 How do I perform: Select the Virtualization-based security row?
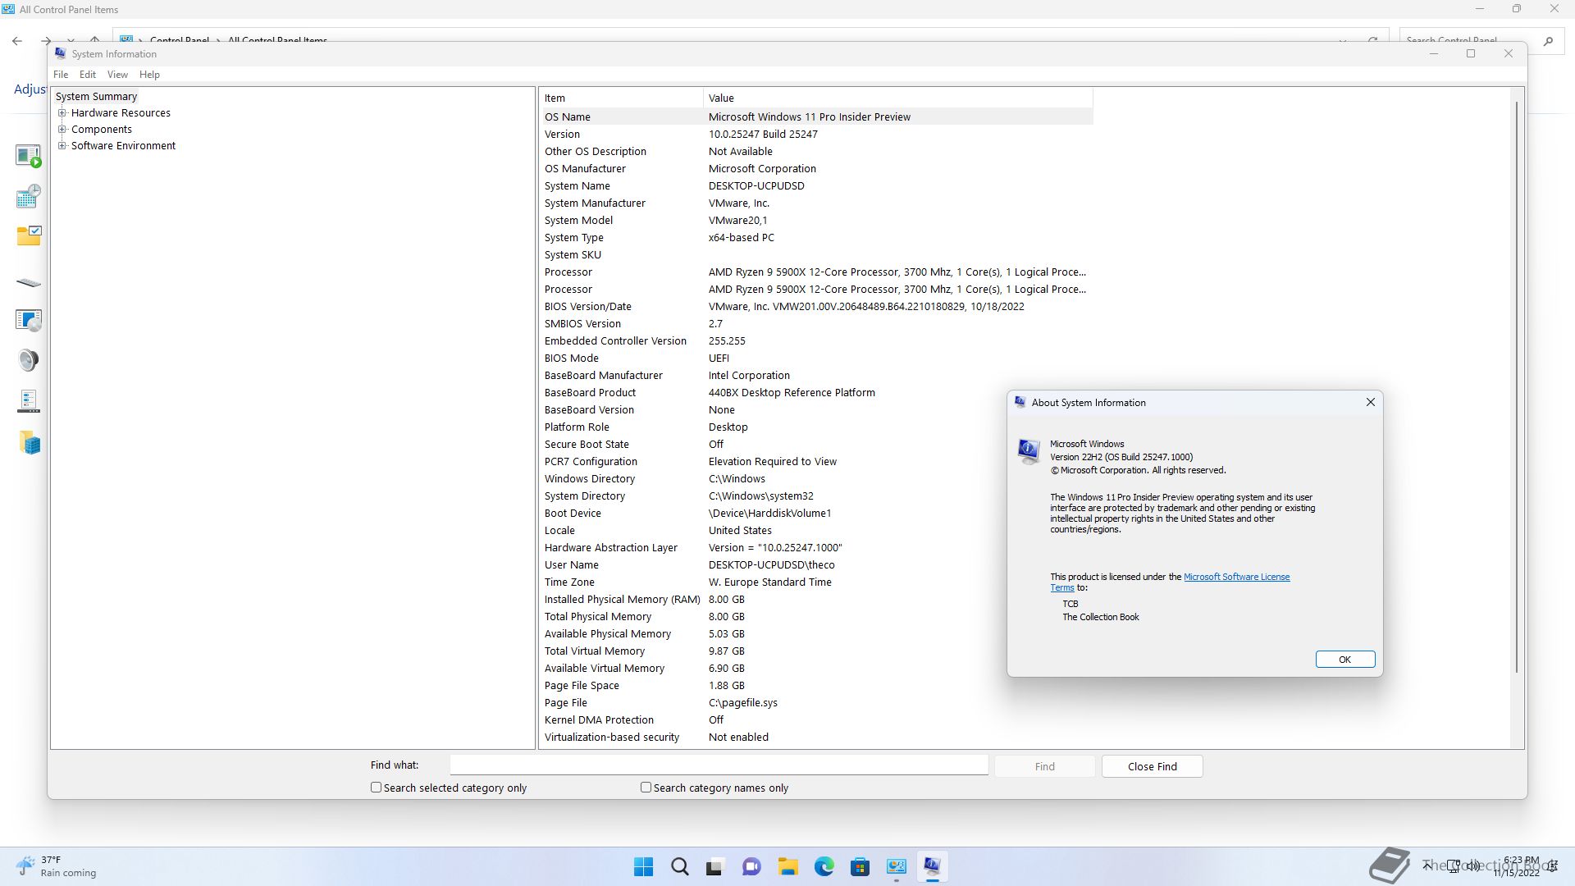[817, 737]
